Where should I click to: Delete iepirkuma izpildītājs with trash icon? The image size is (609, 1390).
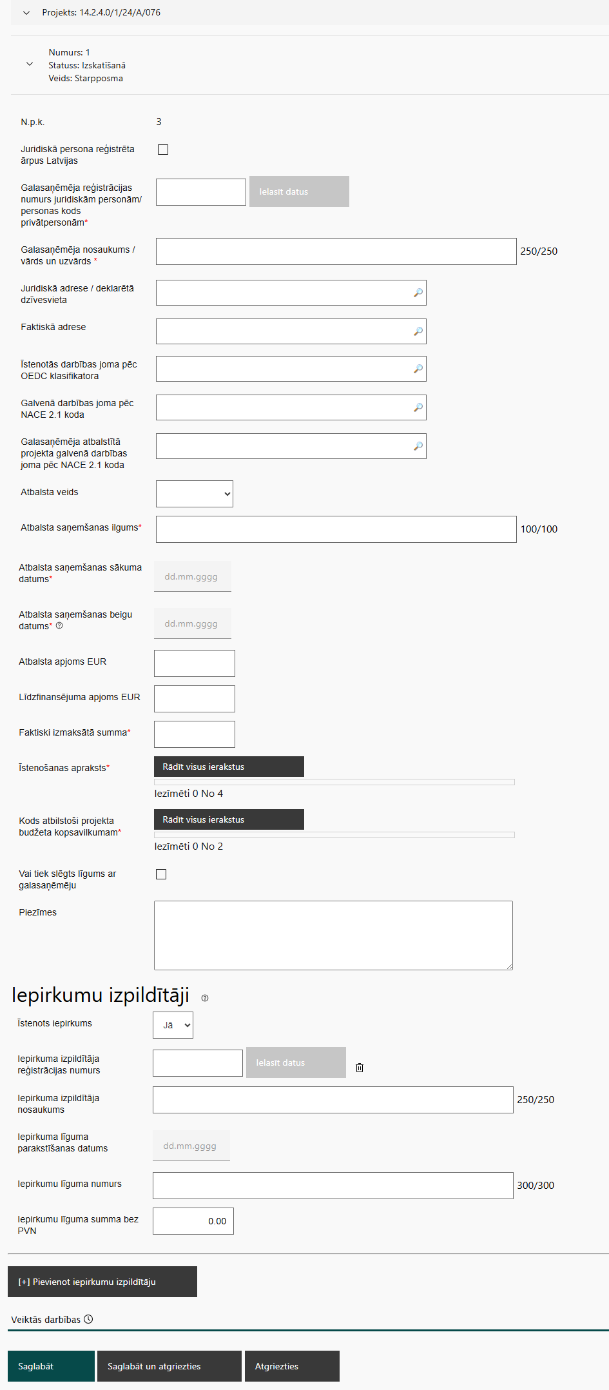(x=360, y=1068)
